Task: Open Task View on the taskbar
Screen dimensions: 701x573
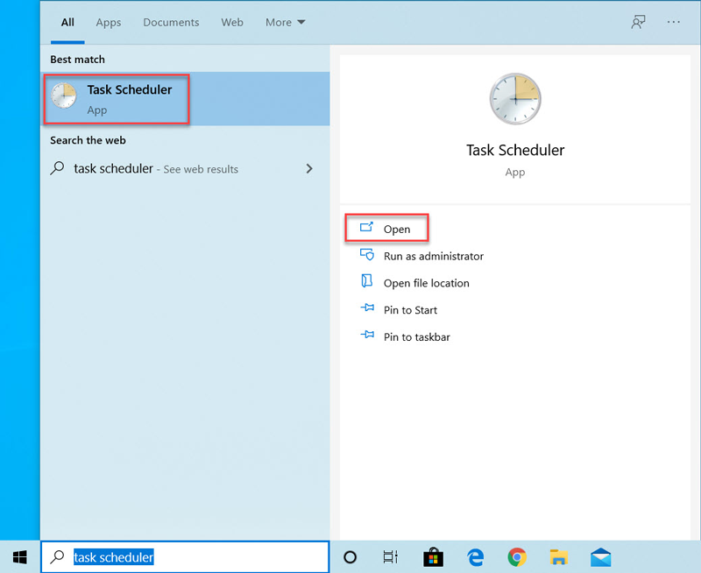Action: (390, 557)
